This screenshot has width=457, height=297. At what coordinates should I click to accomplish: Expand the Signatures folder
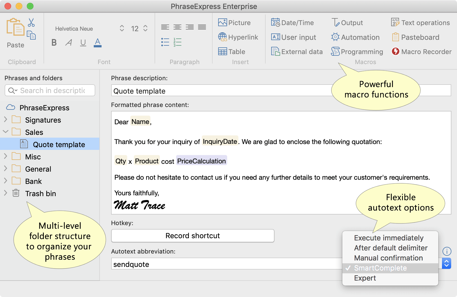(6, 120)
